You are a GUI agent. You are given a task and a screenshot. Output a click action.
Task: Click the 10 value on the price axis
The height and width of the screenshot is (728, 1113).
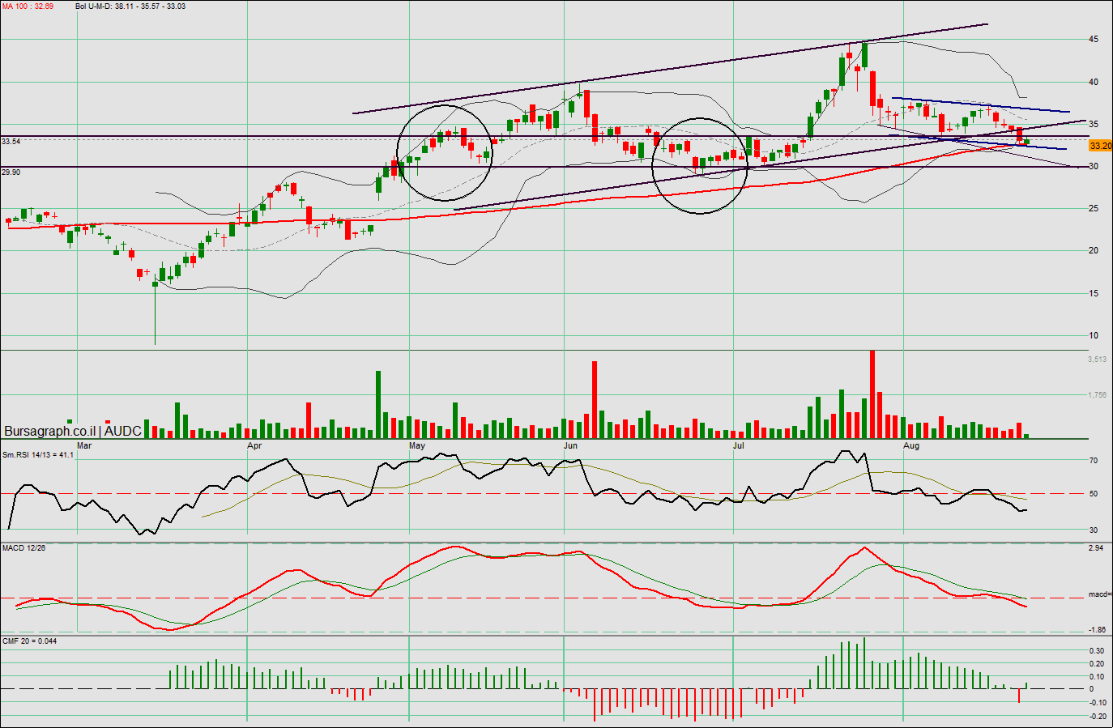(x=1094, y=335)
